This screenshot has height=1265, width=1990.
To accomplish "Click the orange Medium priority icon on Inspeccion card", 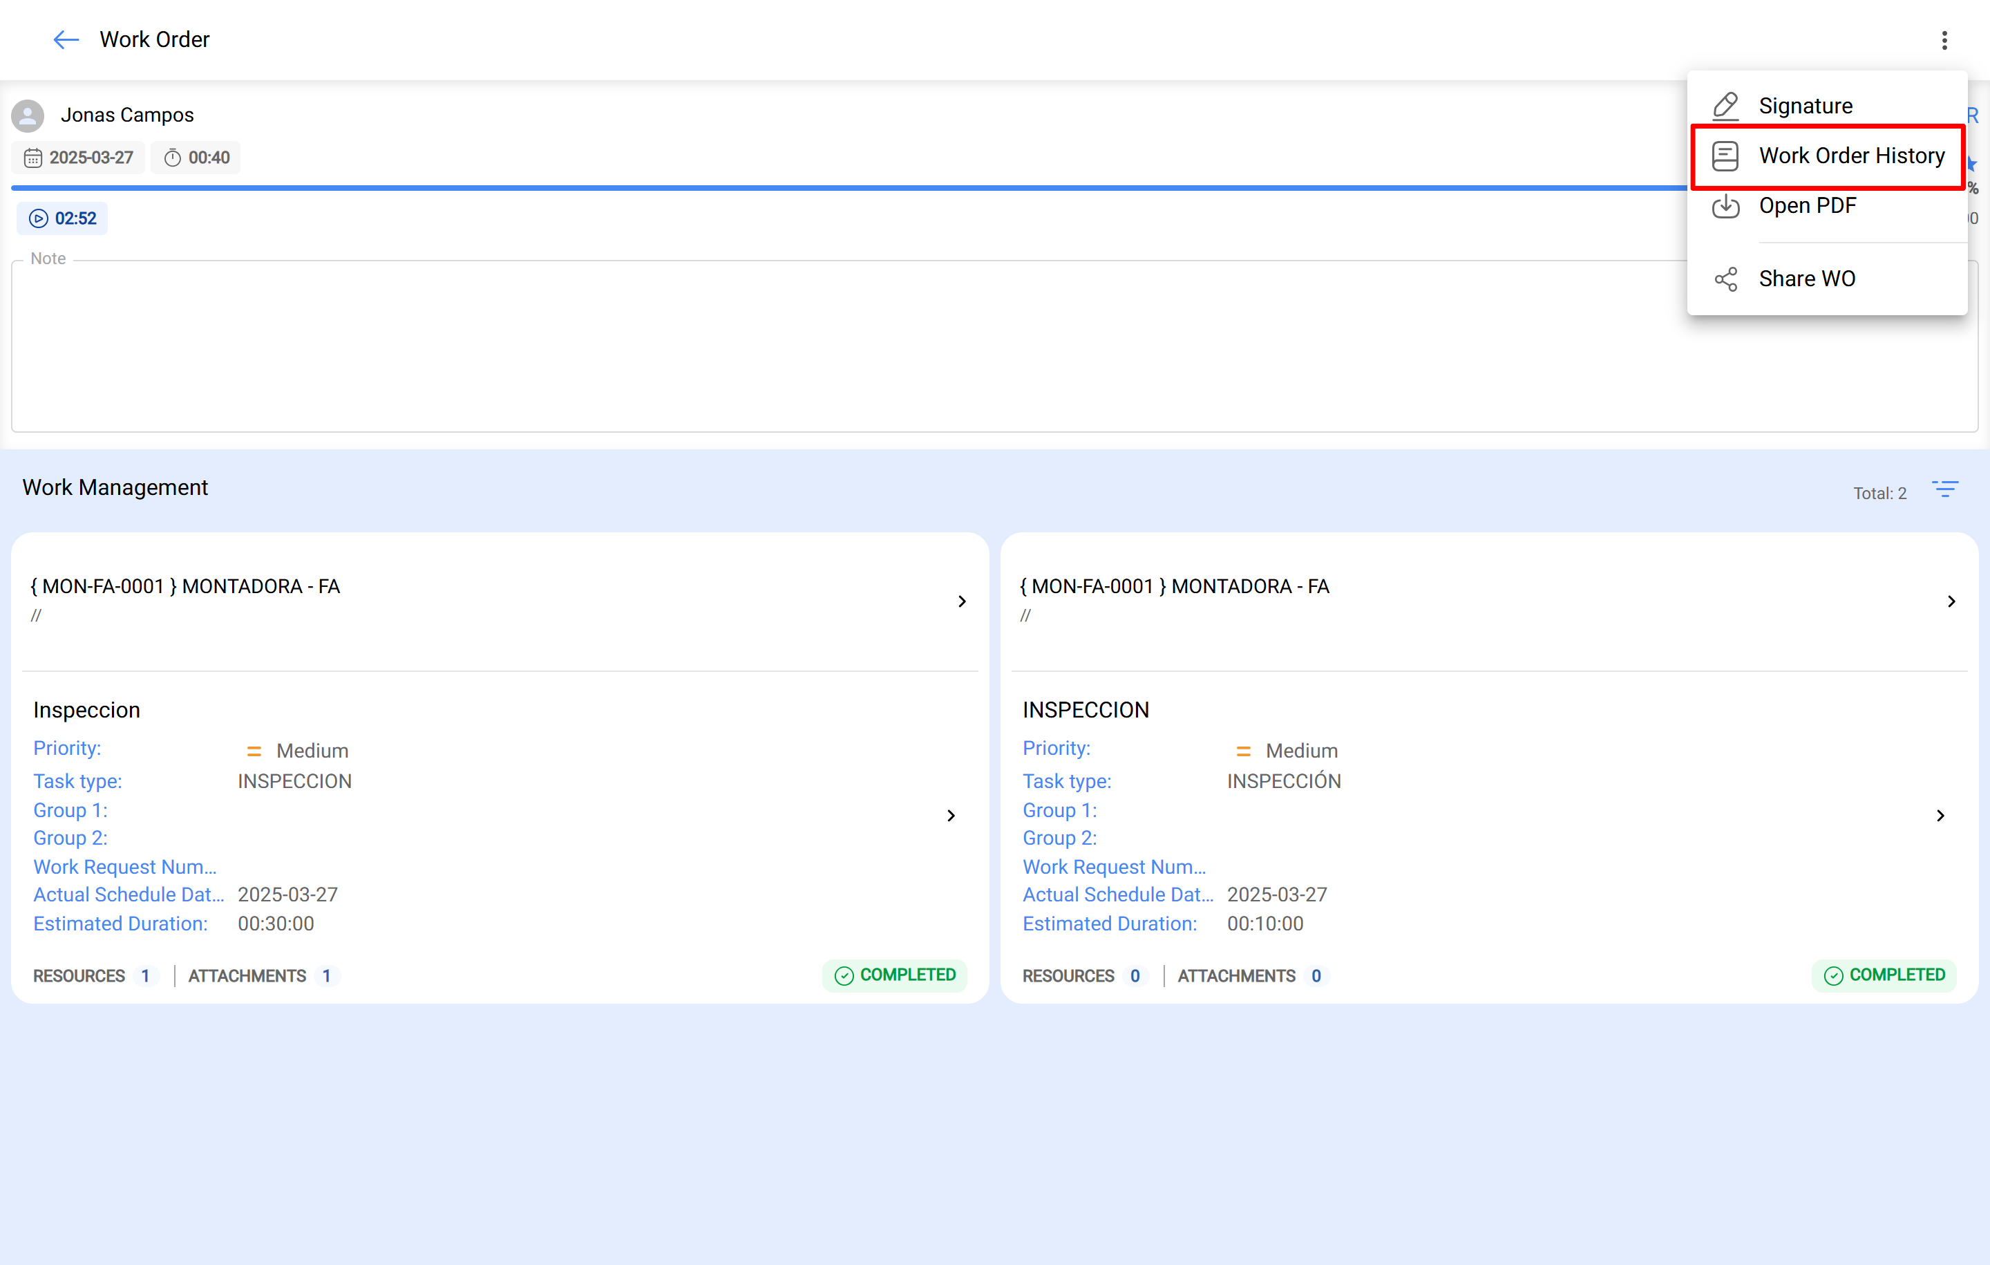I will 254,751.
